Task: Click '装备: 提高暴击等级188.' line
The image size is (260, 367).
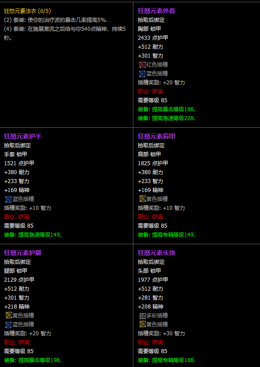Action: coord(166,109)
